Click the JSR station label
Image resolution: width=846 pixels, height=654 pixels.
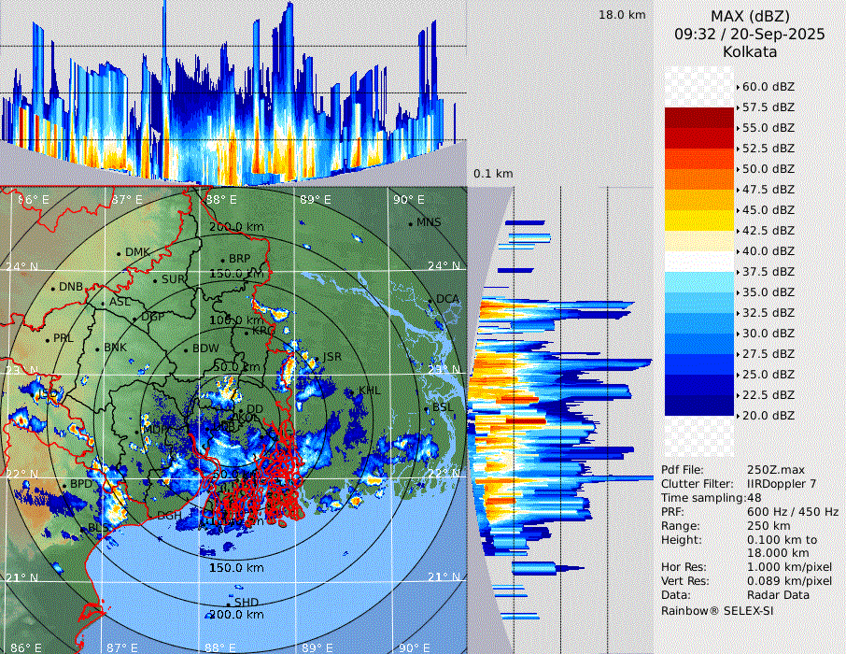pyautogui.click(x=331, y=357)
